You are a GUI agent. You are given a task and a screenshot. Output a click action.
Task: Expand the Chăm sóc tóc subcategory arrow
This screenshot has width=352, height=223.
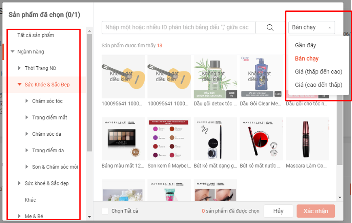click(x=27, y=101)
